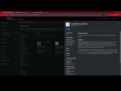Click the Provider label
This screenshot has height=91, width=121.
[x=68, y=53]
